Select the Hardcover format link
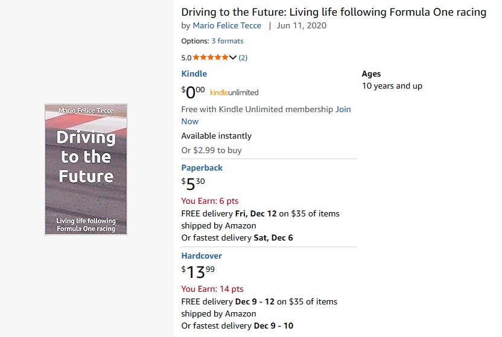502x337 pixels. pyautogui.click(x=202, y=256)
